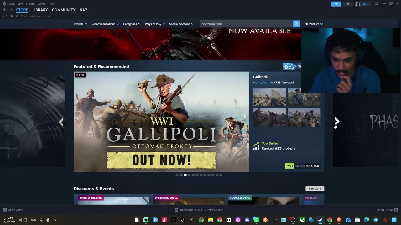This screenshot has width=401, height=225.
Task: Expand the Special Sections dropdown
Action: tap(181, 24)
